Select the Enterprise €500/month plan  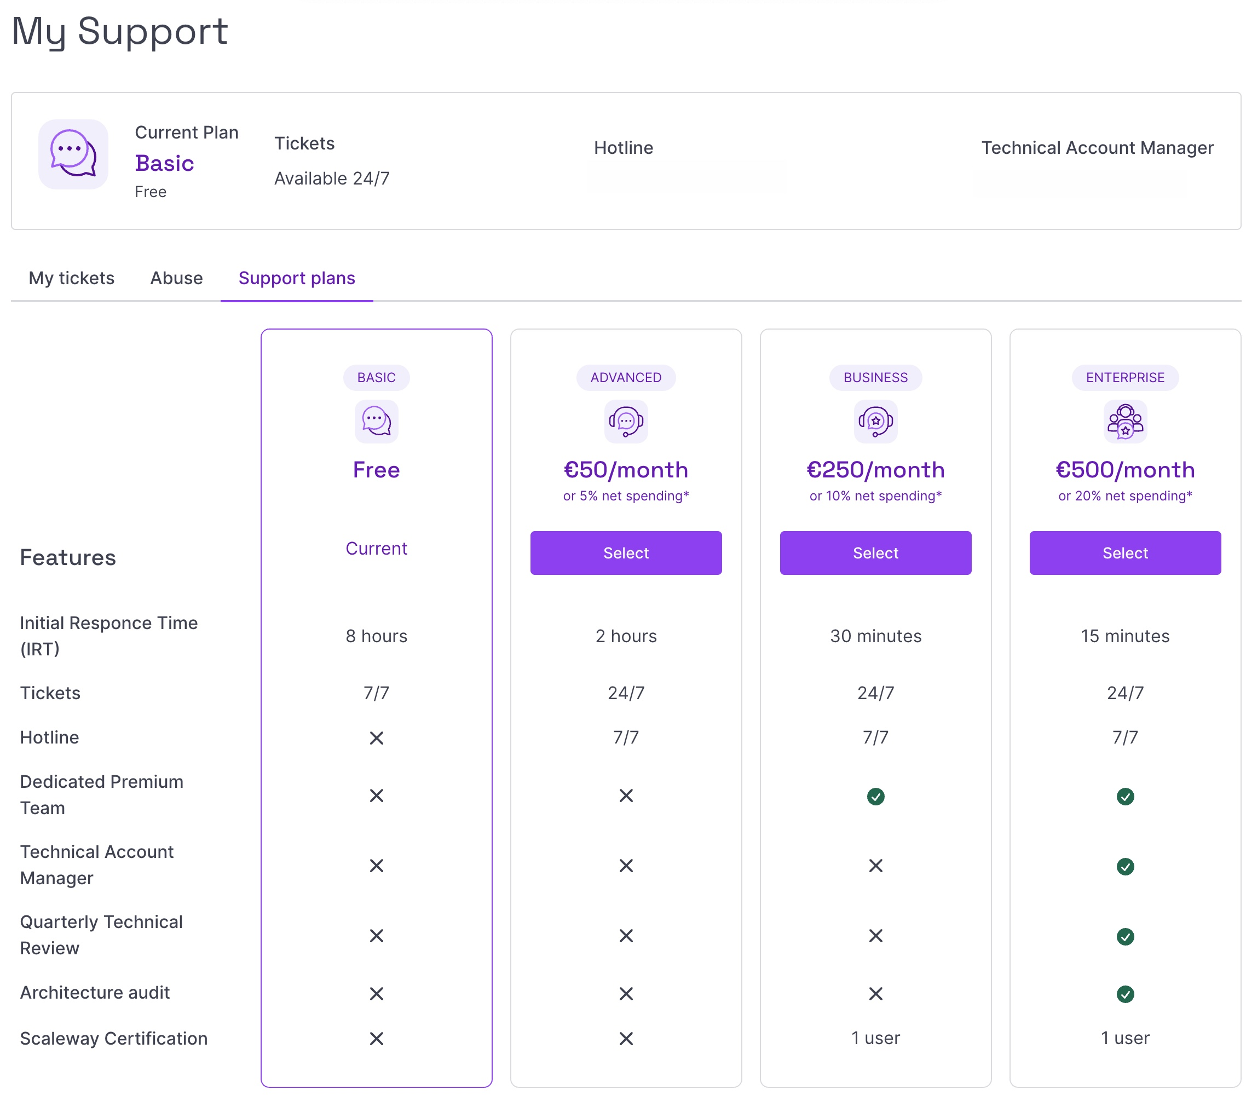point(1124,553)
